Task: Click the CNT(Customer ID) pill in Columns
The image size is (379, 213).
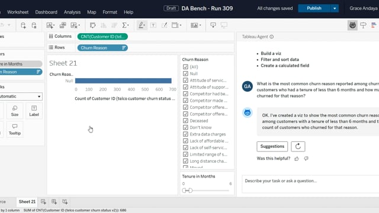Action: (102, 37)
